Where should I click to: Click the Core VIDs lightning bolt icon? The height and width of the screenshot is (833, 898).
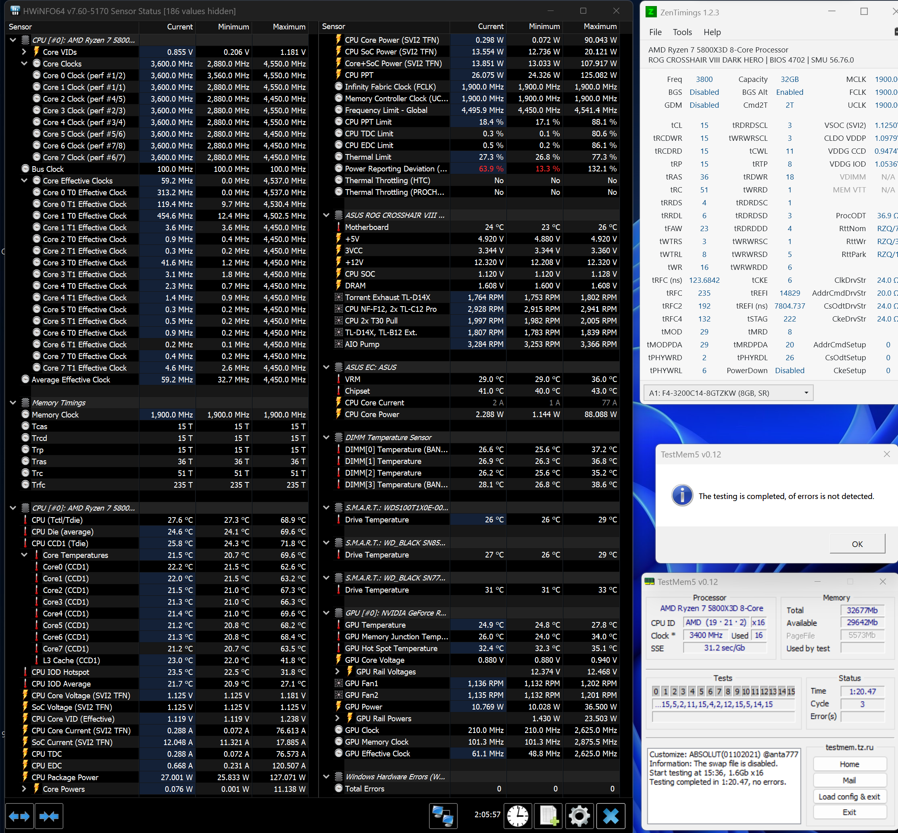pyautogui.click(x=37, y=52)
